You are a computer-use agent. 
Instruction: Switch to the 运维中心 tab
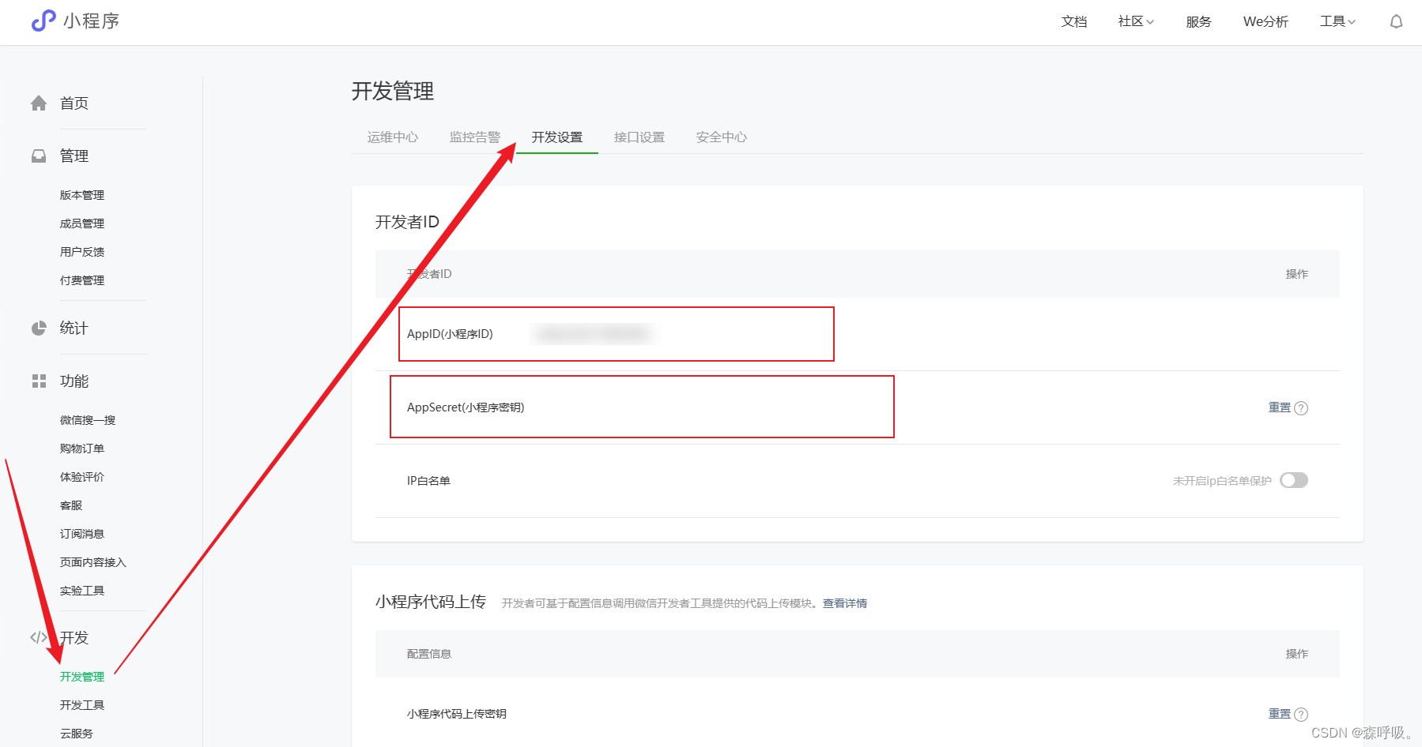(x=393, y=136)
